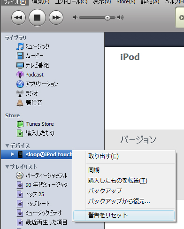
Task: Open the 詳細(A) menu
Action: pos(150,2)
